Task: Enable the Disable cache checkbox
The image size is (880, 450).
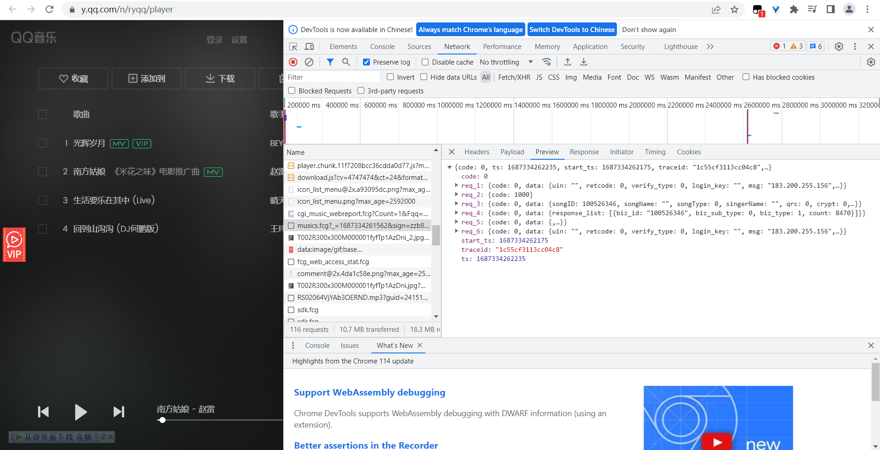Action: click(x=425, y=62)
